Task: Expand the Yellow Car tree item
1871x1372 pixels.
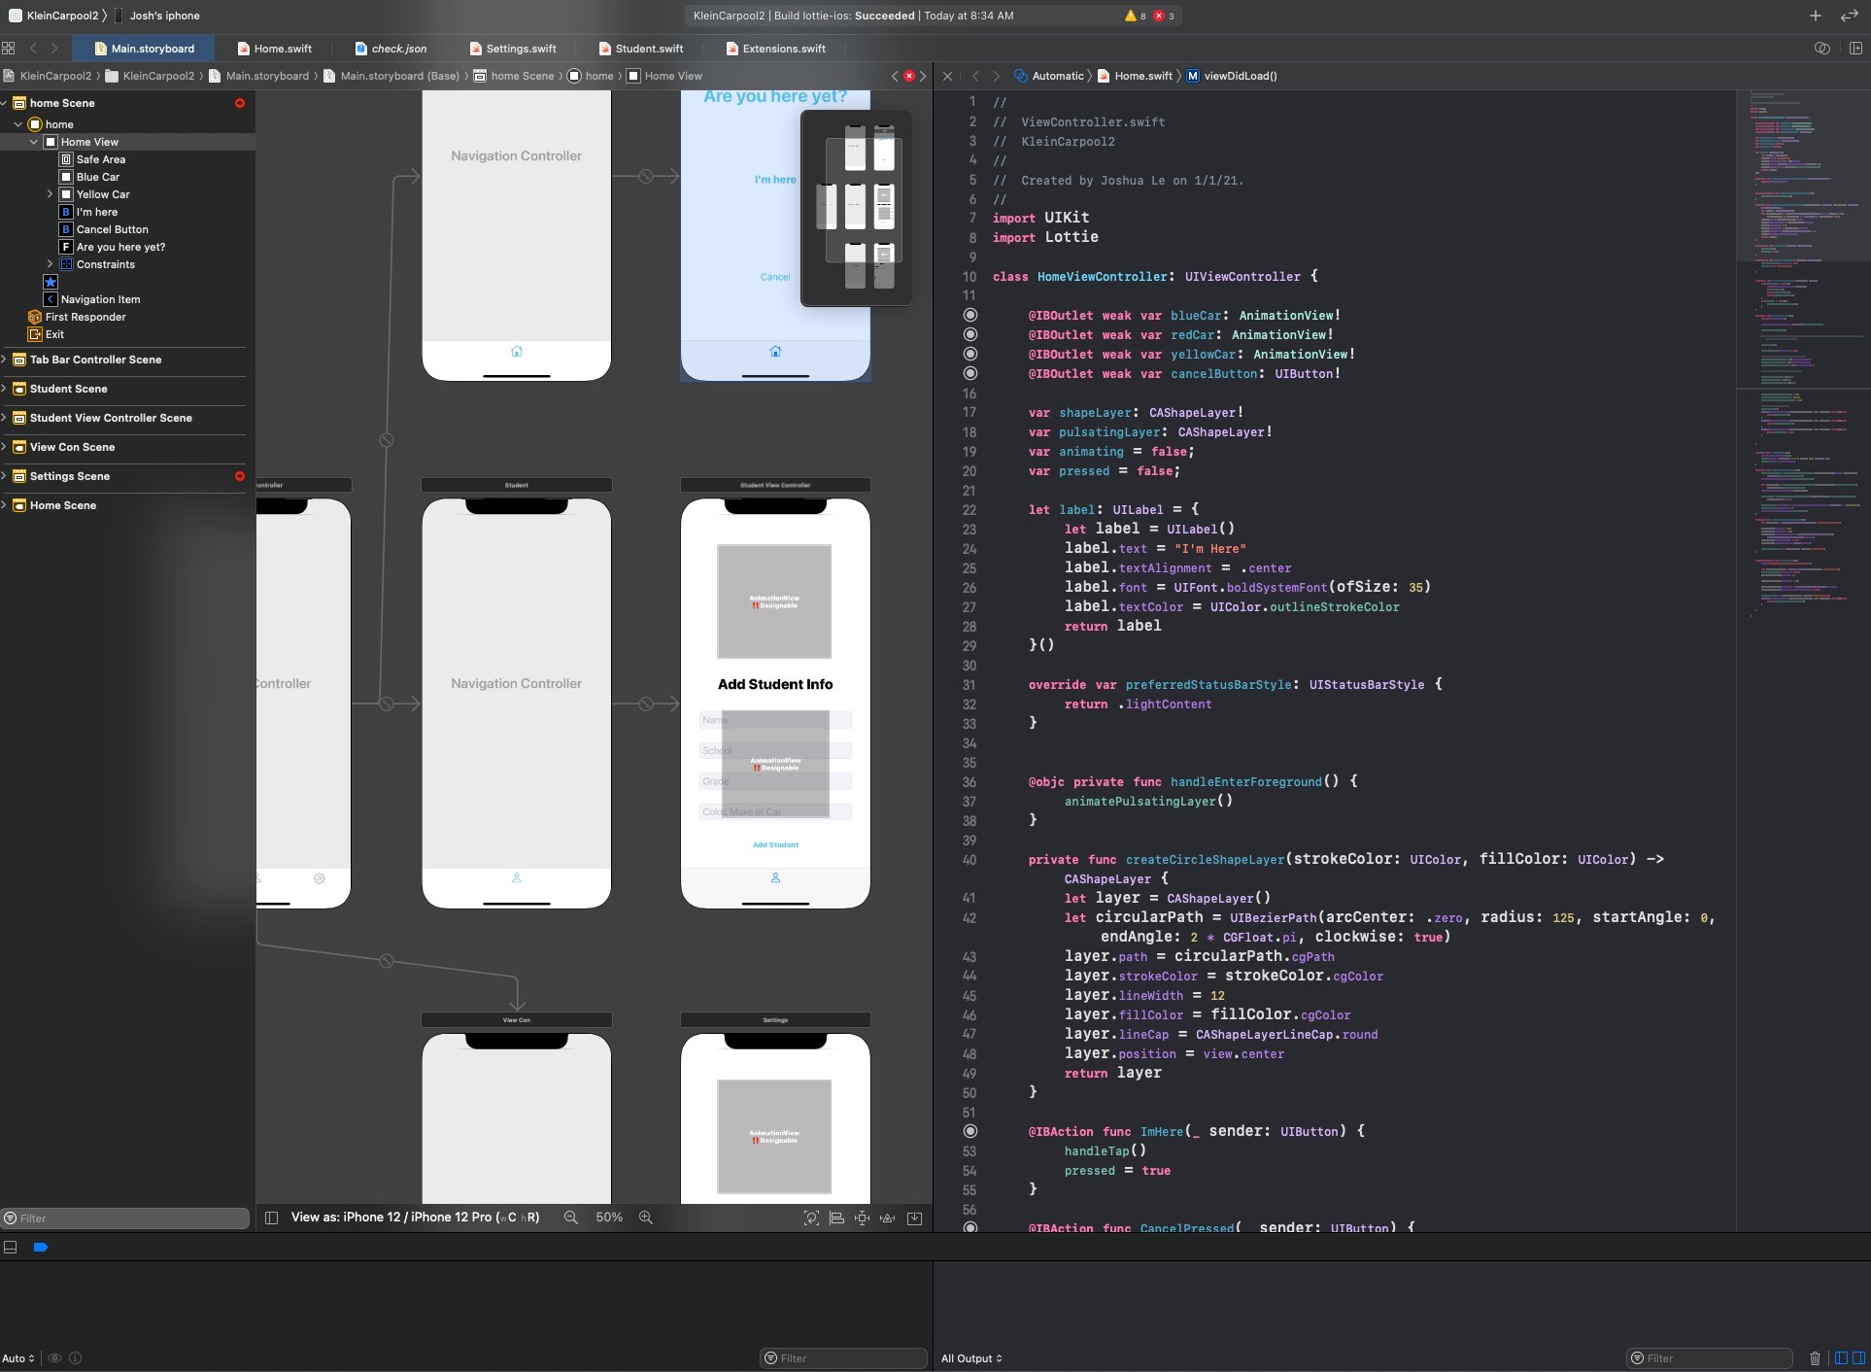Action: [x=50, y=194]
